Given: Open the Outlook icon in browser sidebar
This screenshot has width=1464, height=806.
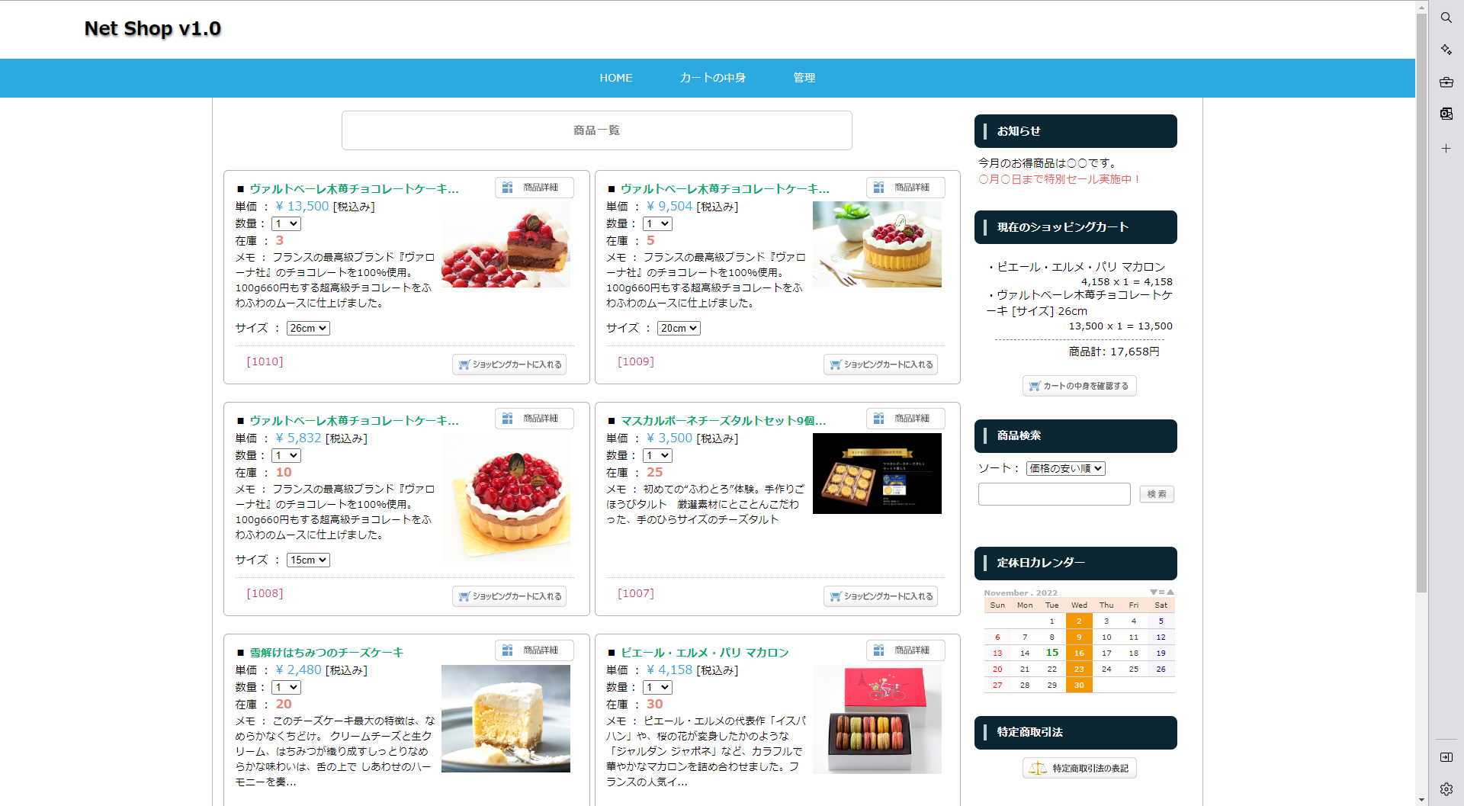Looking at the screenshot, I should click(1446, 114).
